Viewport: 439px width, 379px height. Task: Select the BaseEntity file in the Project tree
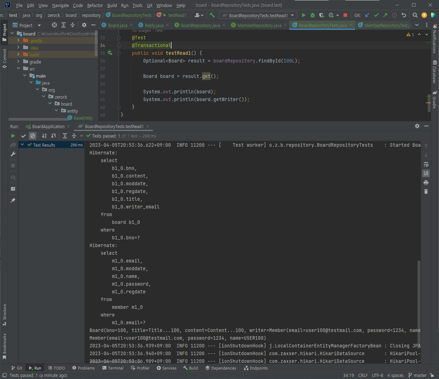click(x=80, y=118)
